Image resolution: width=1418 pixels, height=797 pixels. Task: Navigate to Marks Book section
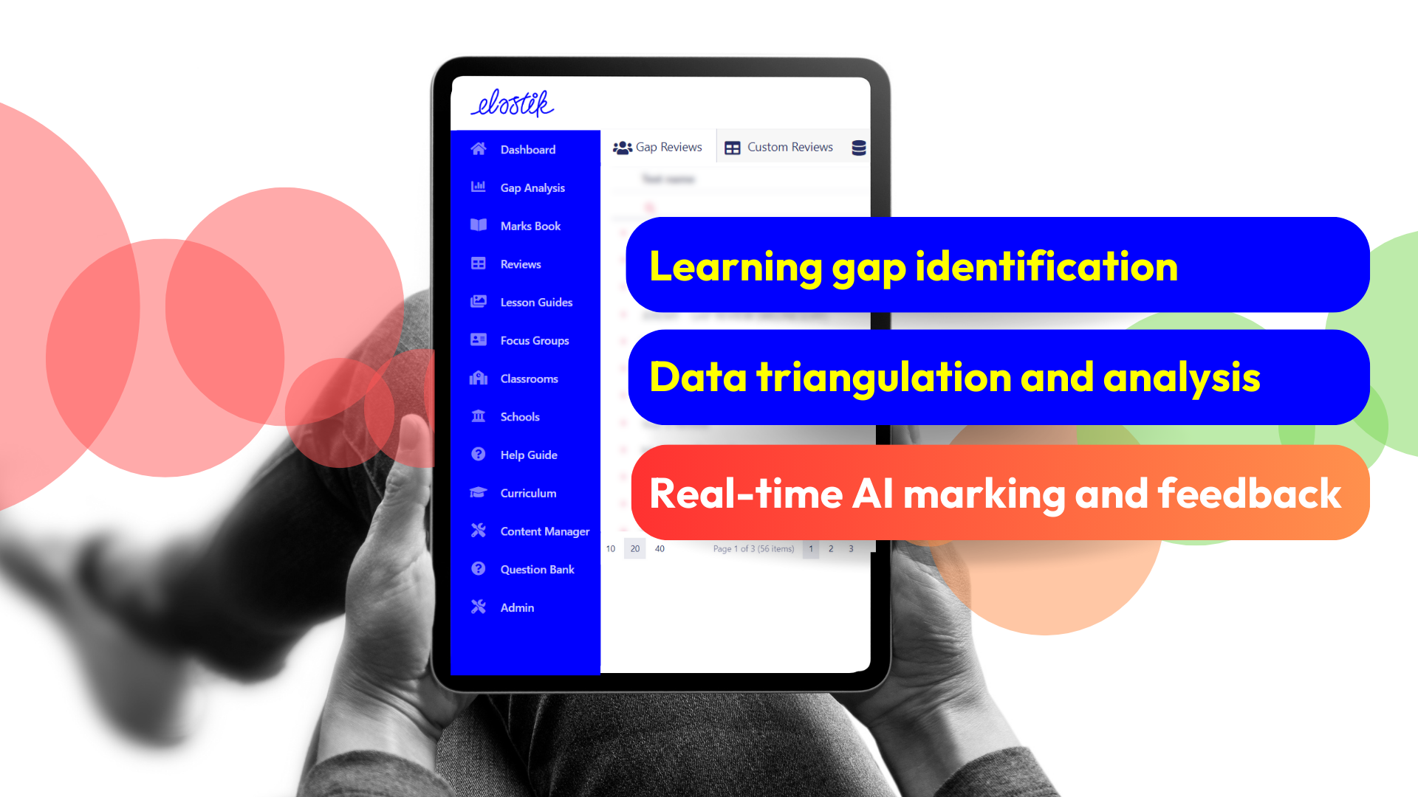tap(528, 225)
